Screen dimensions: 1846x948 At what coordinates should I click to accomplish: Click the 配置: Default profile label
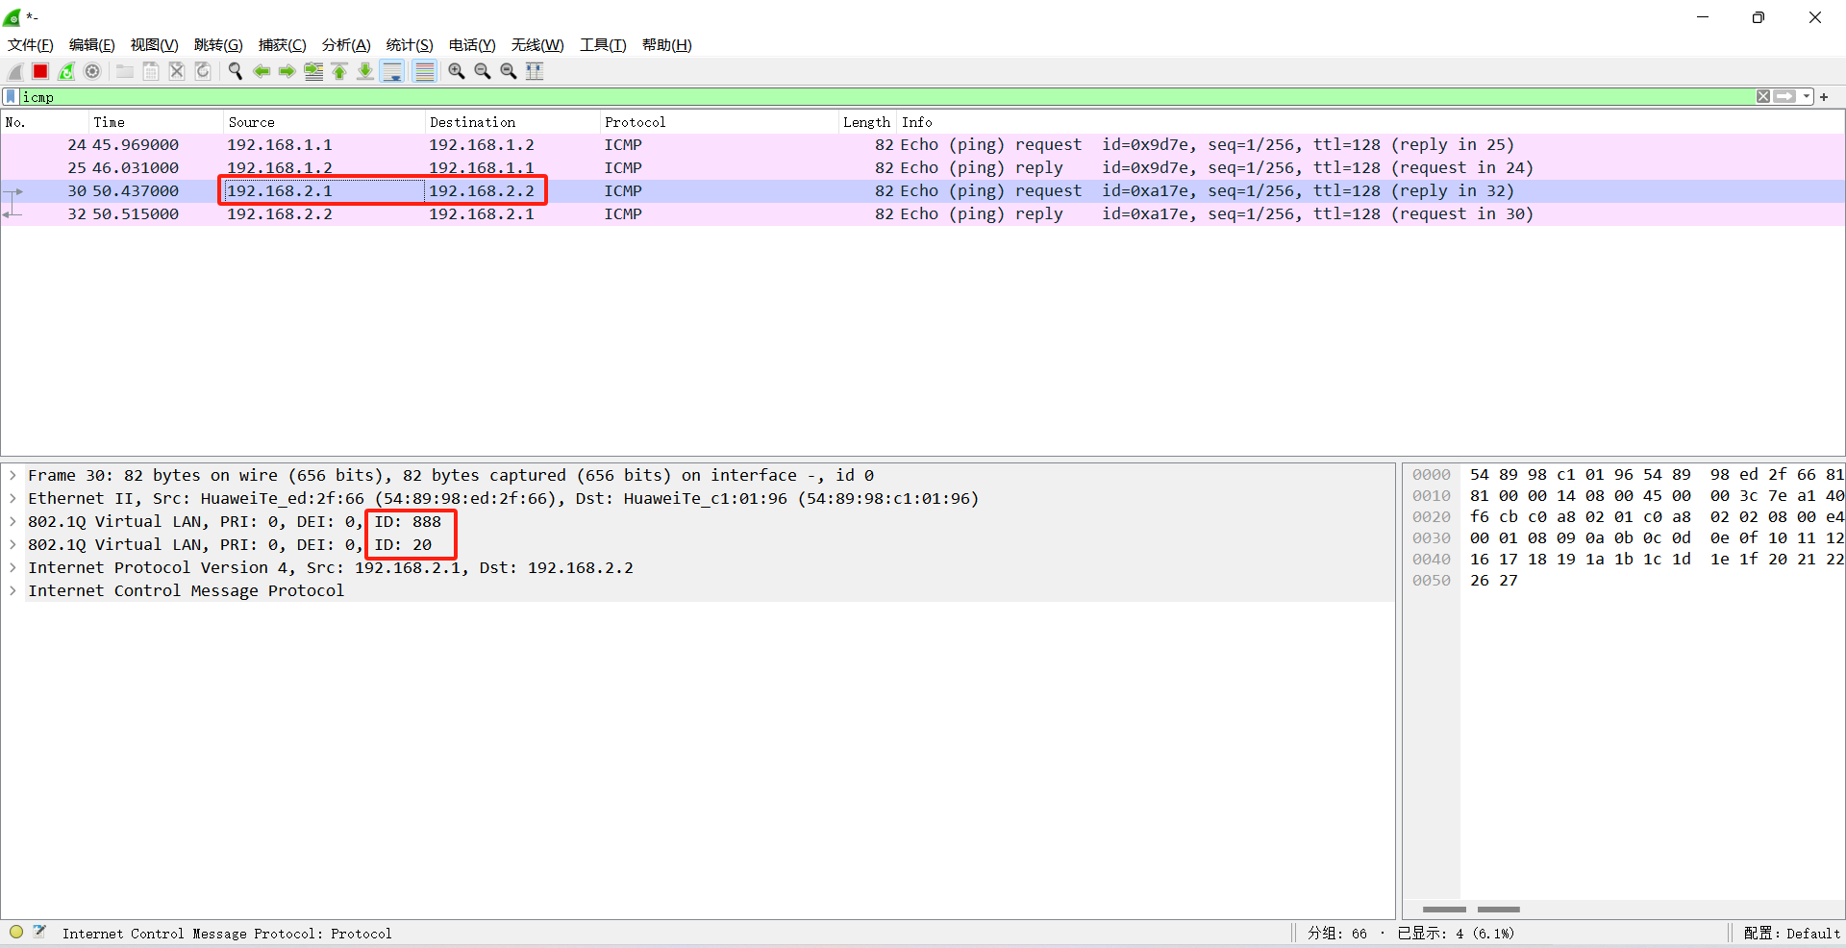[x=1792, y=934]
